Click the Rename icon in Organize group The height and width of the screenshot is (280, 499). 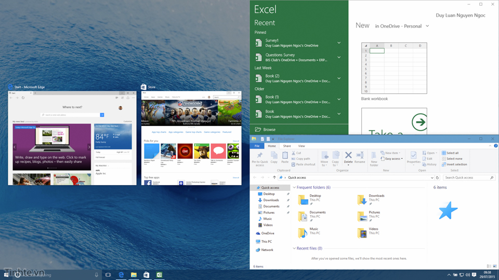tap(360, 158)
